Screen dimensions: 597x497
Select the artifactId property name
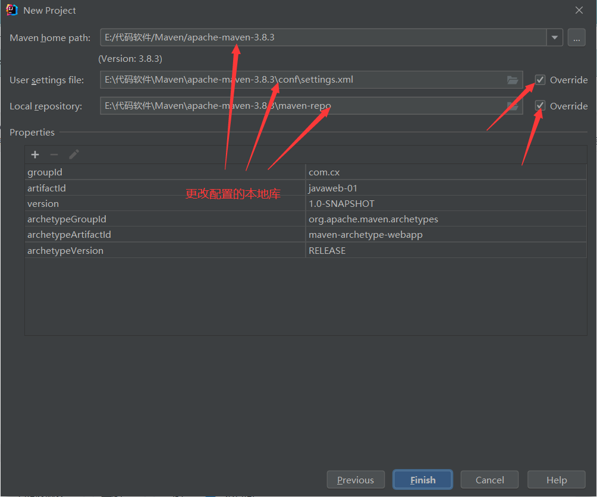[46, 188]
